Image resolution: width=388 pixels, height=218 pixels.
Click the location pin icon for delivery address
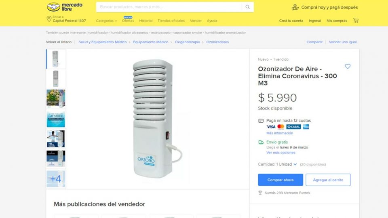[49, 19]
